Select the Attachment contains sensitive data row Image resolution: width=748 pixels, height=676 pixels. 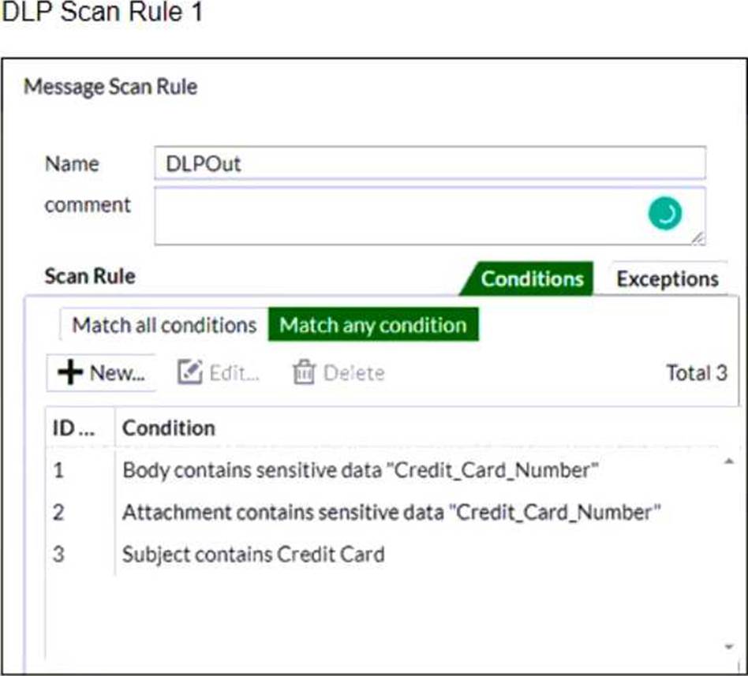click(391, 513)
